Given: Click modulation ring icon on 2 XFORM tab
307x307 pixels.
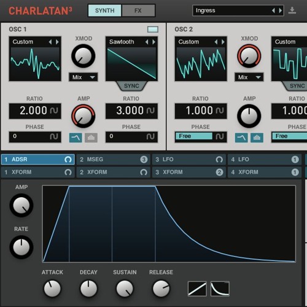Looking at the screenshot, I should [x=144, y=173].
